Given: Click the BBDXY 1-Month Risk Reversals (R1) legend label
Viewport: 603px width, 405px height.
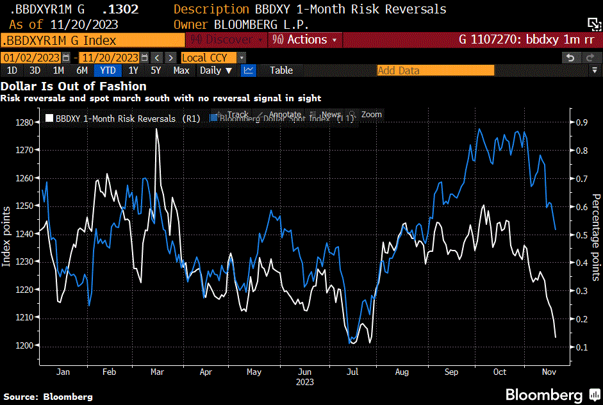Looking at the screenshot, I should (x=128, y=119).
